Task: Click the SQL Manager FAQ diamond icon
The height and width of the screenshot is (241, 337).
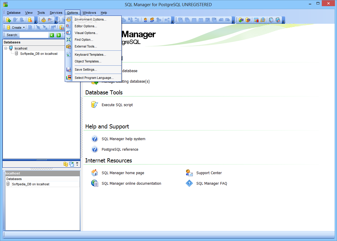Action: (x=189, y=183)
